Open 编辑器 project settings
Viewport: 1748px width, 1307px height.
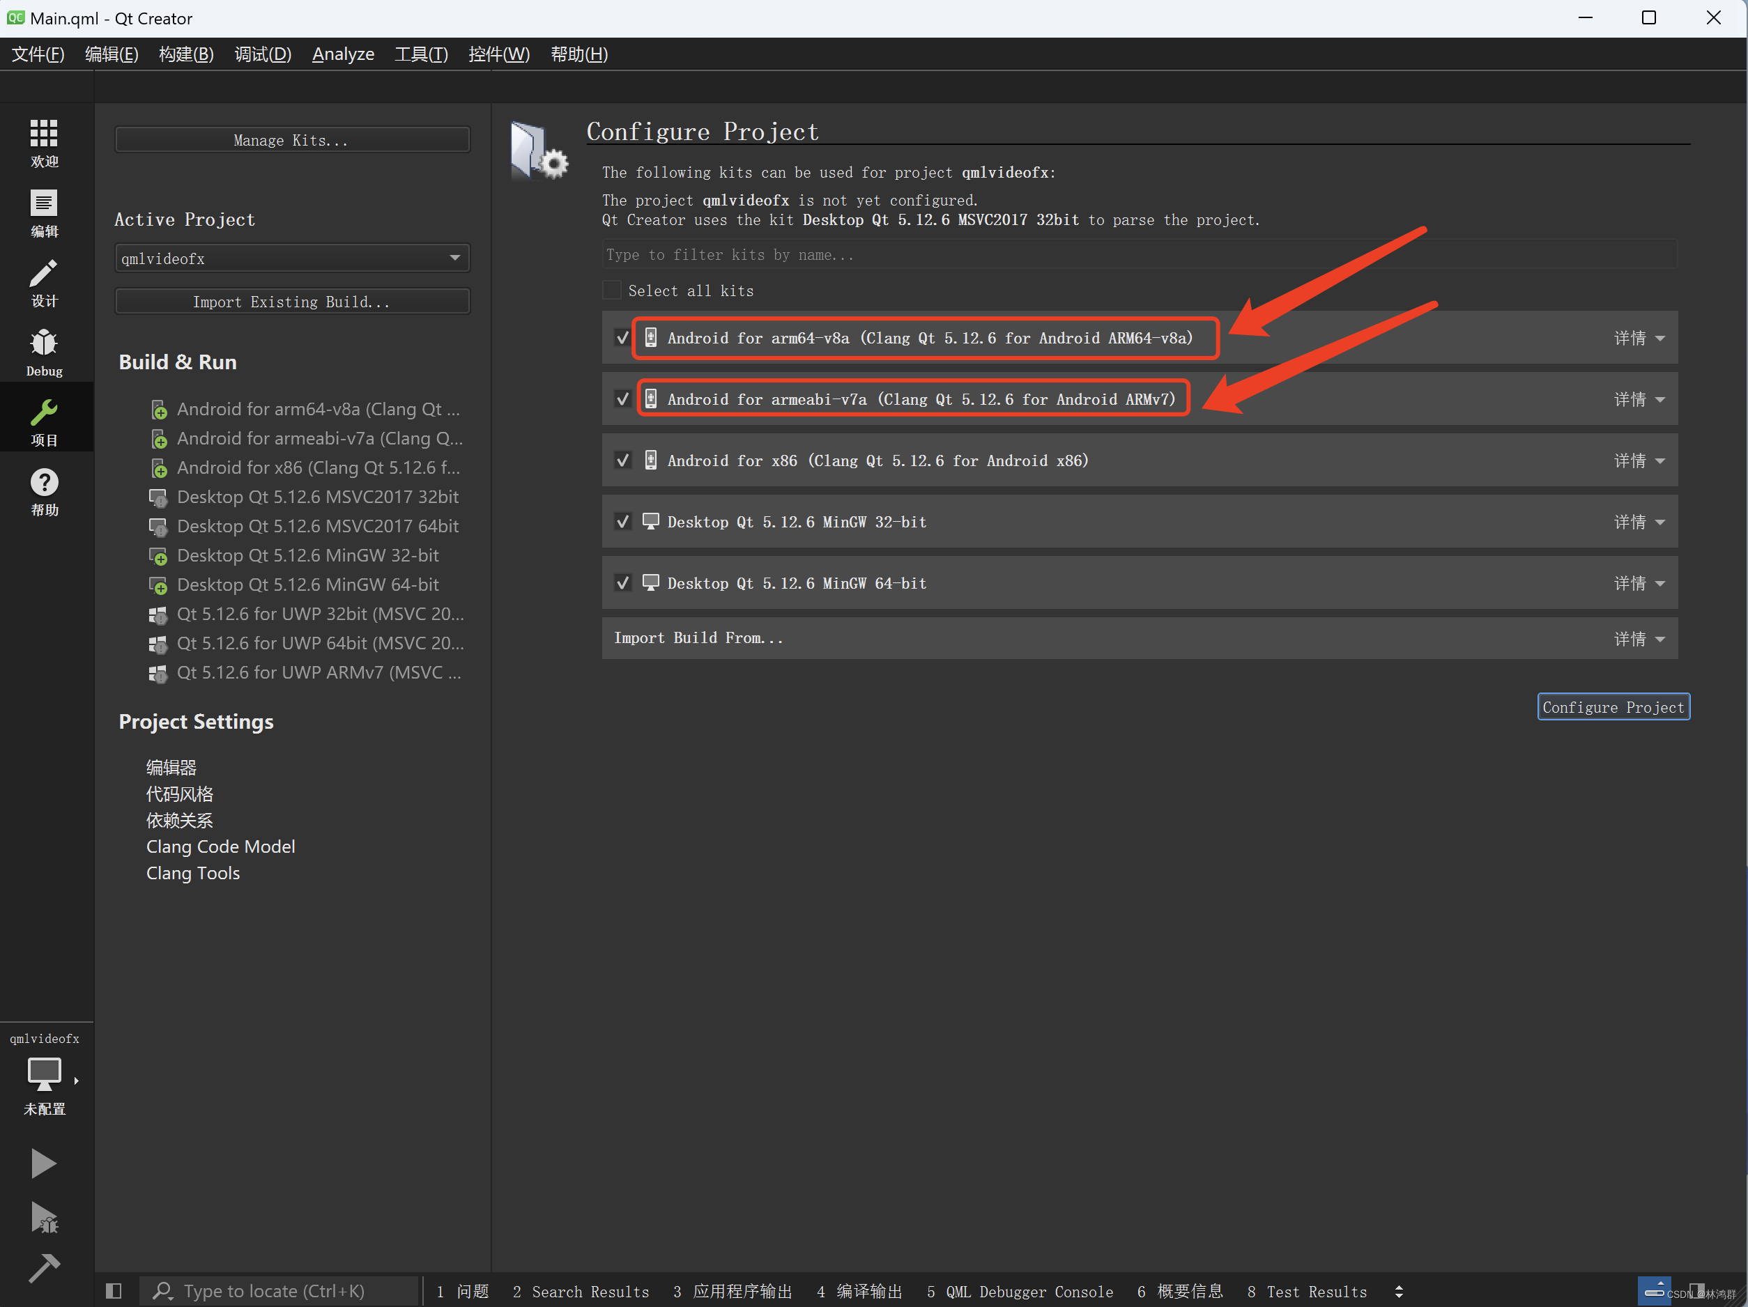tap(171, 768)
